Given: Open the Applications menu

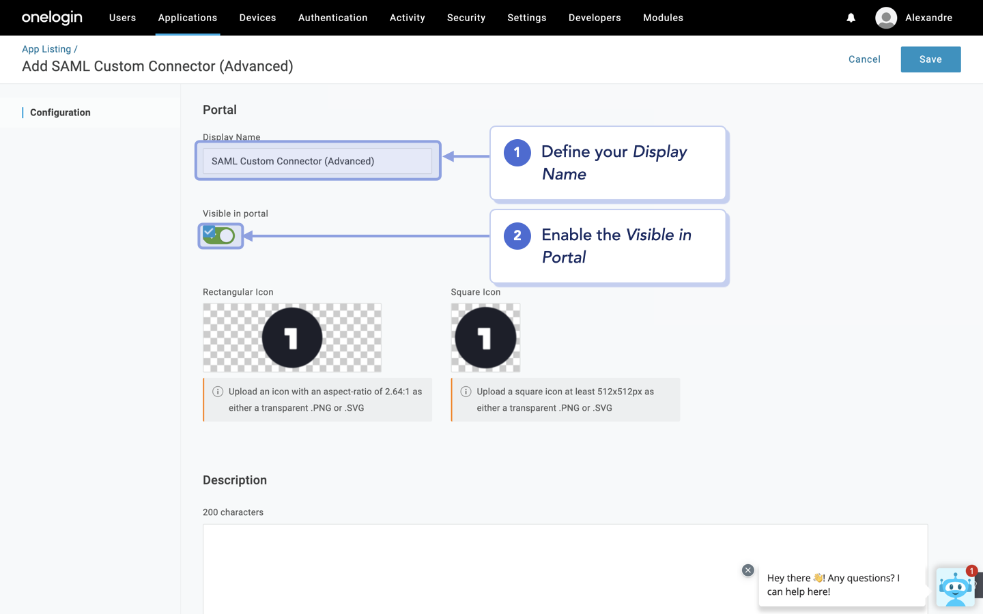Looking at the screenshot, I should [x=188, y=18].
